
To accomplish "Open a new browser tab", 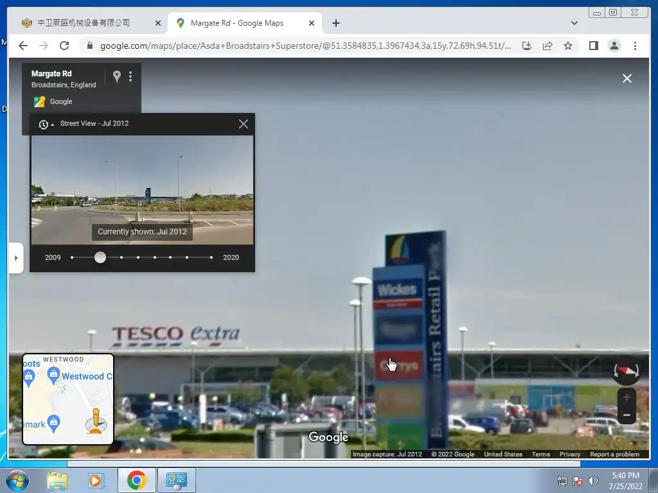I will click(335, 23).
